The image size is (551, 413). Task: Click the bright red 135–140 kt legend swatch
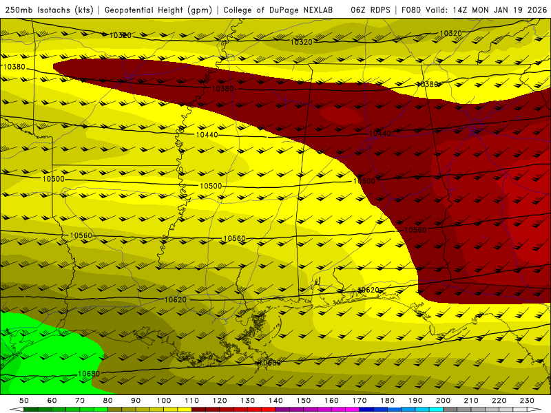(269, 410)
